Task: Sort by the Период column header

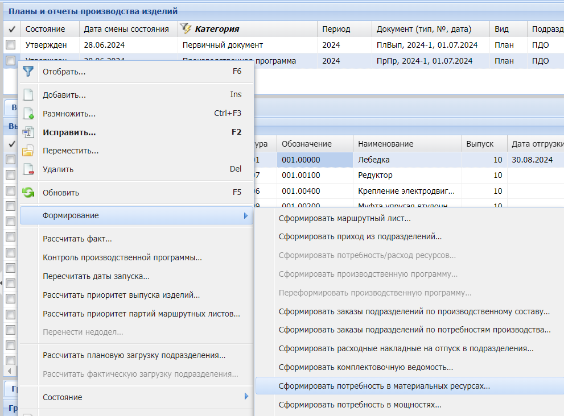Action: (x=336, y=29)
